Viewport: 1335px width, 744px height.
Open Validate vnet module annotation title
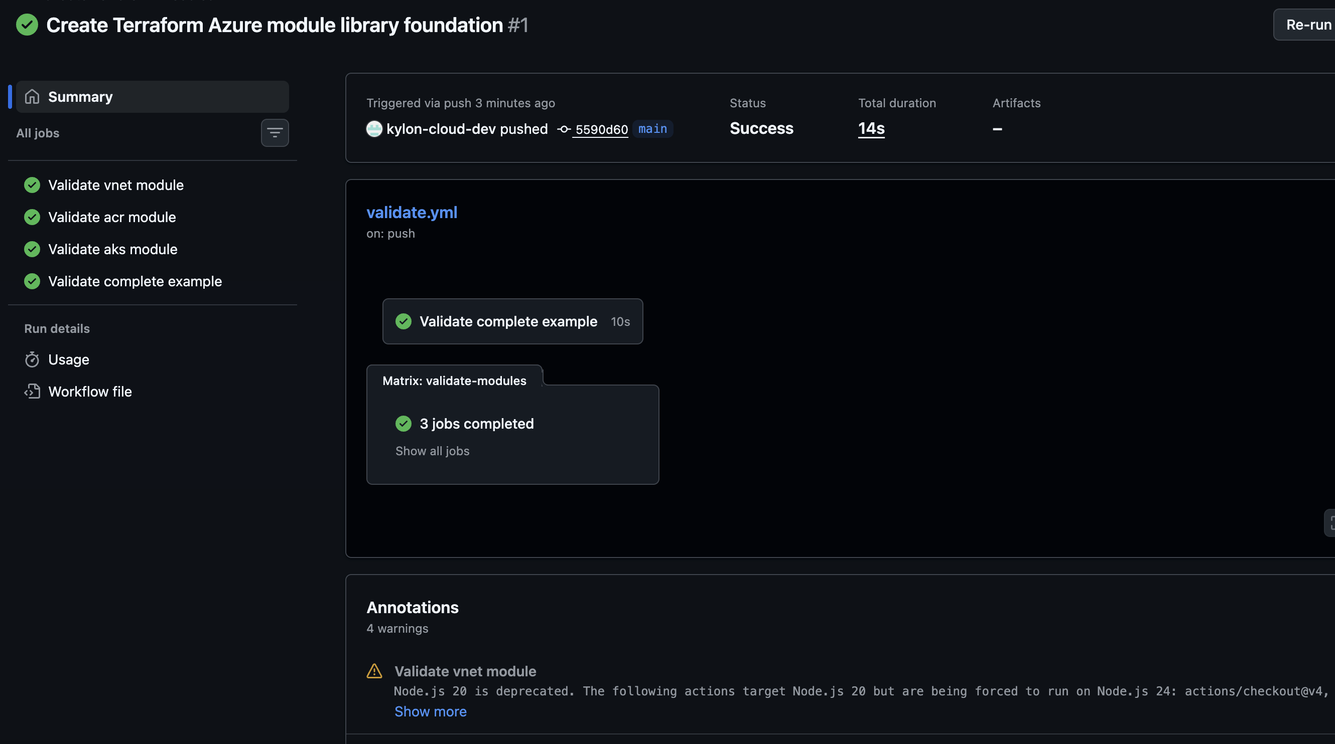[x=465, y=671]
